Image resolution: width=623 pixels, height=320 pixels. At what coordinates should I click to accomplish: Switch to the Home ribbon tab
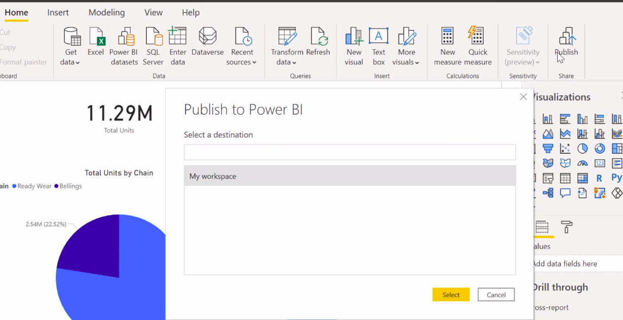click(x=16, y=13)
